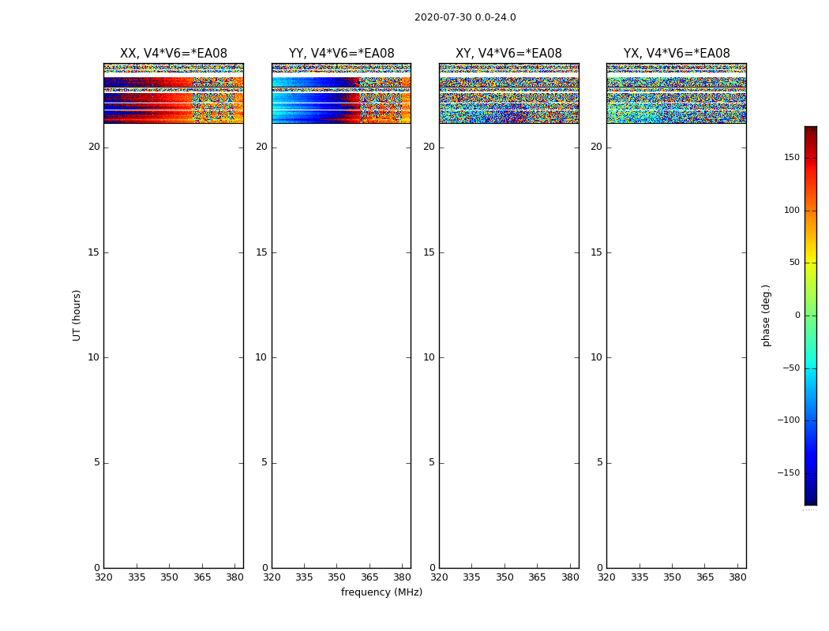Click the 365 frequency tick under YX panel
Screen dimensions: 829x631
(x=705, y=577)
